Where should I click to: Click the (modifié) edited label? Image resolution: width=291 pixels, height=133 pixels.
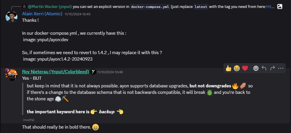click(x=29, y=120)
